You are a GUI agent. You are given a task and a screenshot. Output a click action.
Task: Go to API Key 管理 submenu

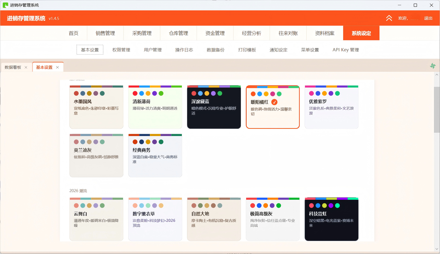point(346,50)
